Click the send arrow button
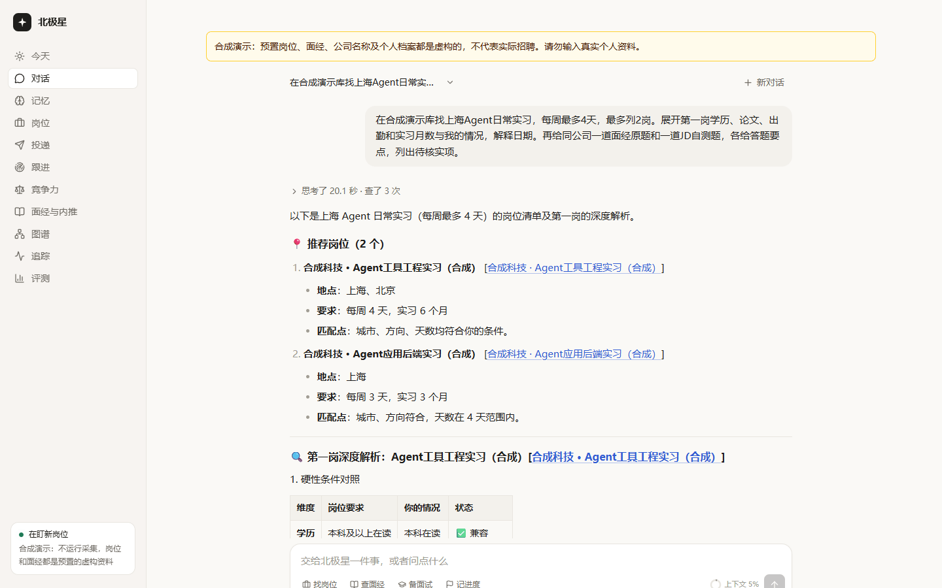Viewport: 942px width, 588px height. [775, 583]
